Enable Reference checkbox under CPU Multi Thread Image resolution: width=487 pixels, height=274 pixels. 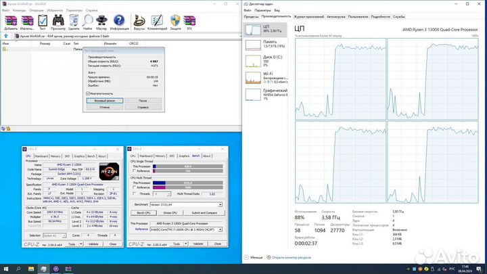click(135, 187)
